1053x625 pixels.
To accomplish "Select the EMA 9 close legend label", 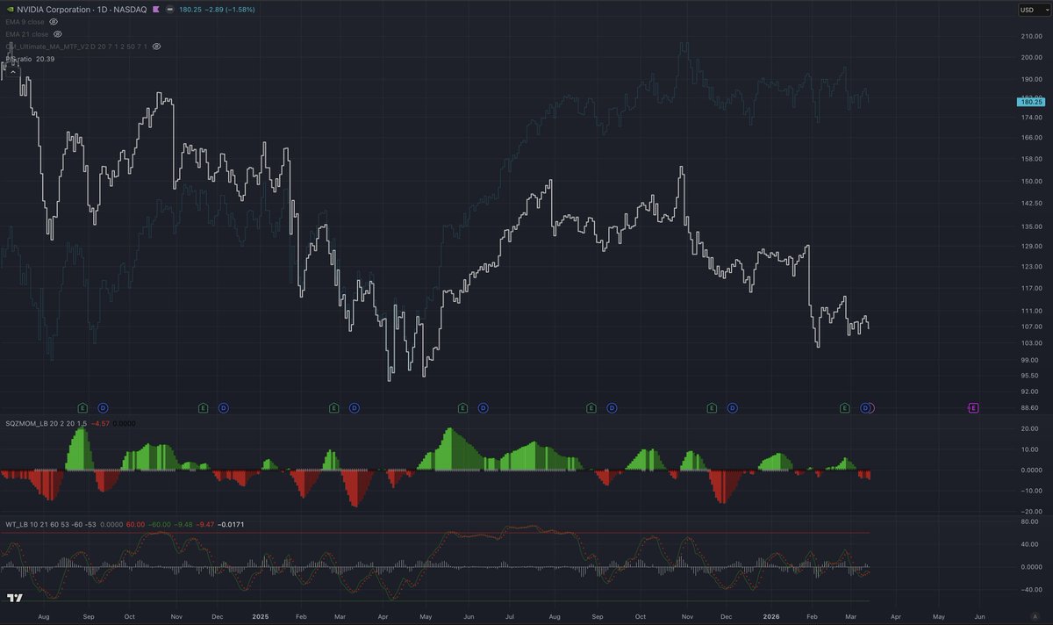I will 25,21.
